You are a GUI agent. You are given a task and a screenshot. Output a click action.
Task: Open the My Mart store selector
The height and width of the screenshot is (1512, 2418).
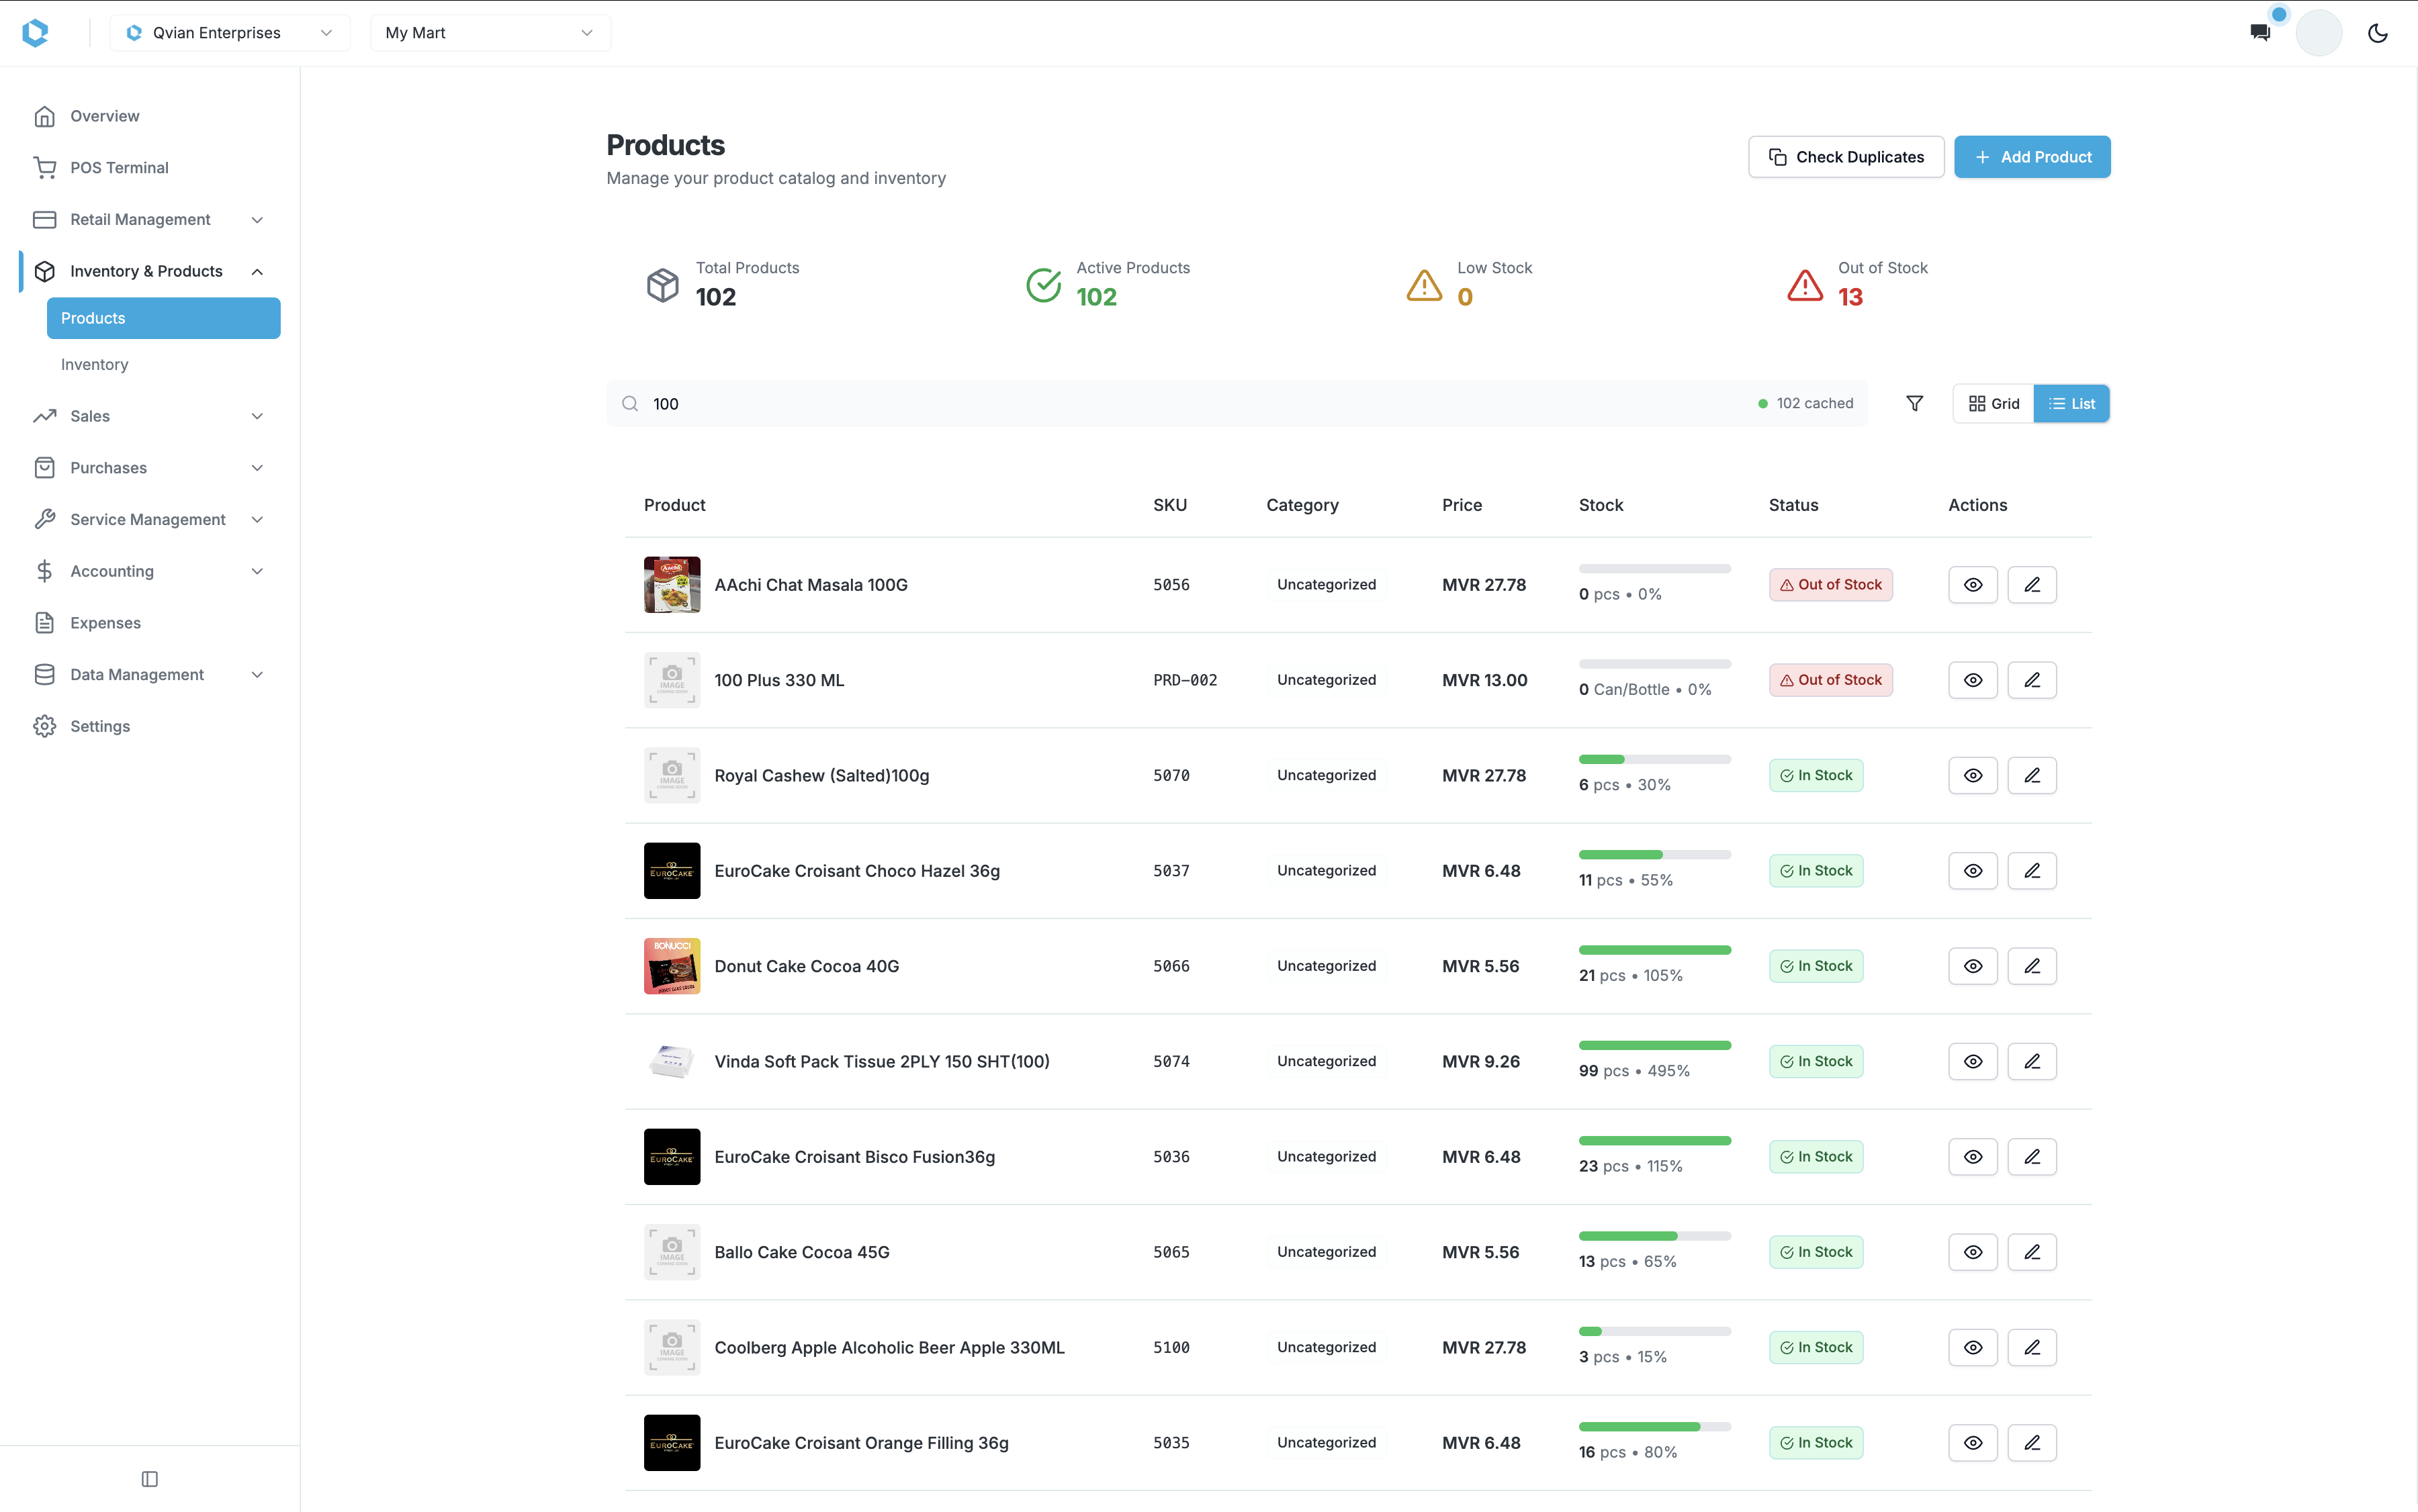(489, 32)
